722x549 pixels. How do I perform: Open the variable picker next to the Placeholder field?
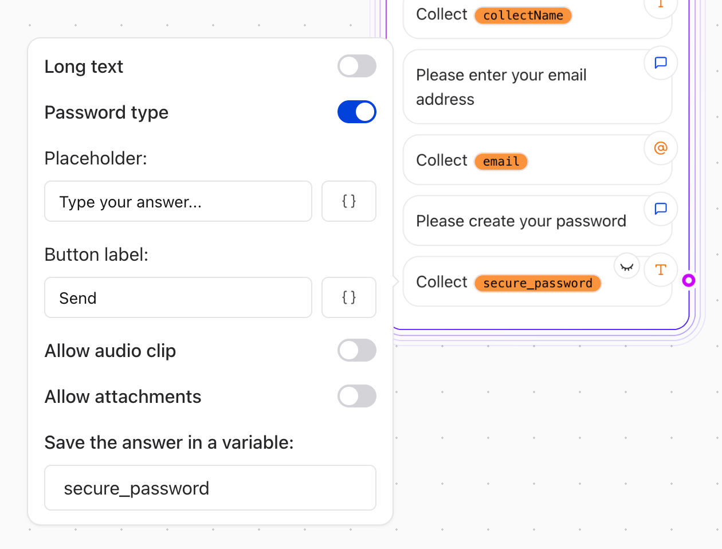pos(349,201)
